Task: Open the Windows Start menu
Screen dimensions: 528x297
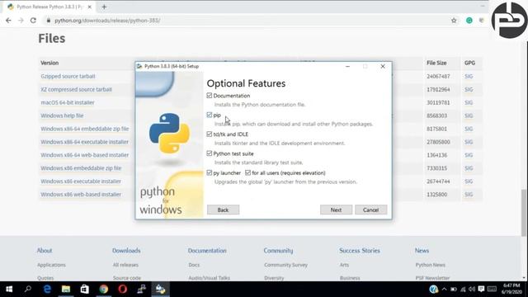Action: (x=9, y=289)
